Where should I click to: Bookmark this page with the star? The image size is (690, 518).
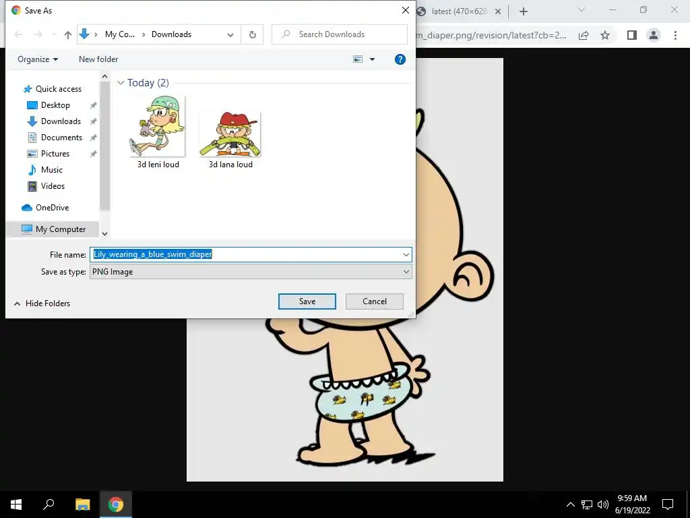point(605,35)
